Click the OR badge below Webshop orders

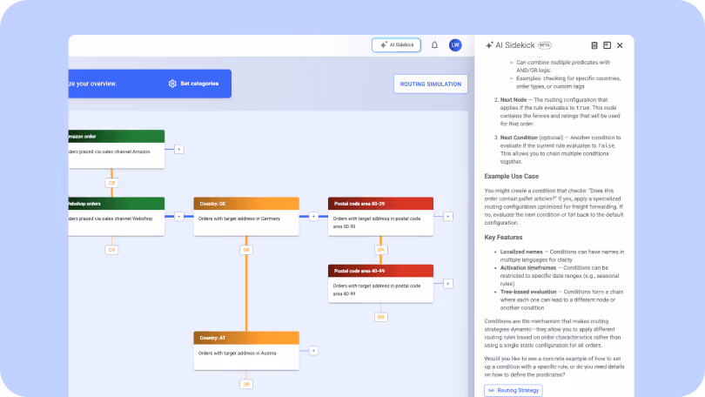coord(111,250)
